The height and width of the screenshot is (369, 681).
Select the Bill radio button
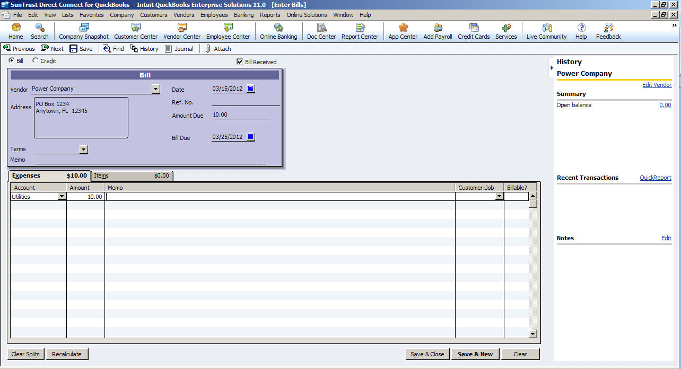point(12,60)
